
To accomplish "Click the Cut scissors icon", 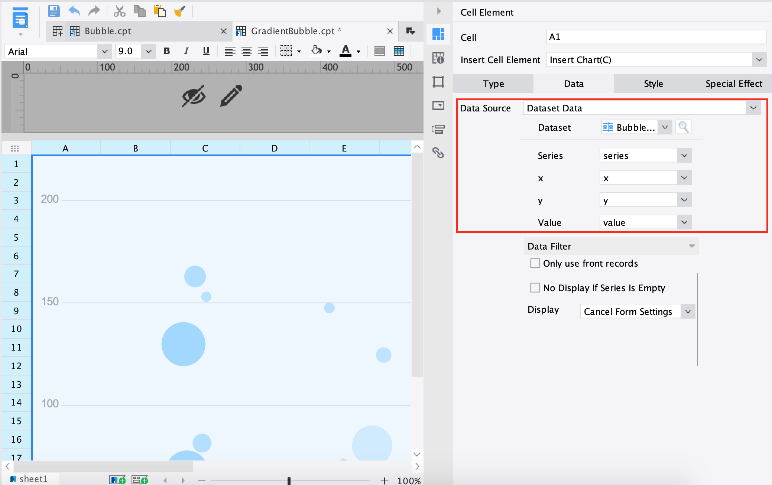I will click(119, 11).
